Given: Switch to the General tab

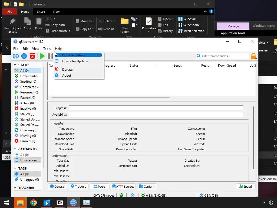Looking at the screenshot, I should 57,187.
